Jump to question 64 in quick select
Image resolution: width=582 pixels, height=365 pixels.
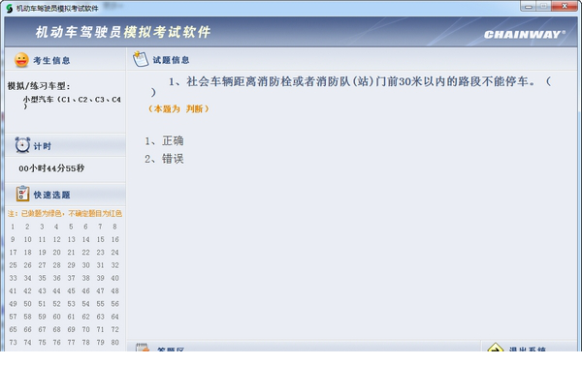pos(115,317)
